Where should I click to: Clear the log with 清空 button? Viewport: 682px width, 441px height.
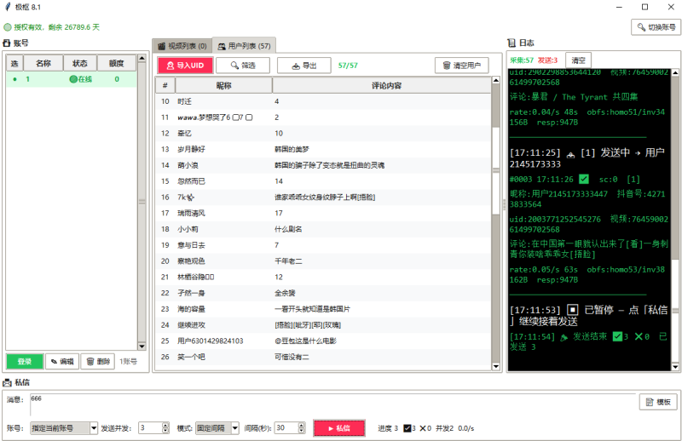coord(579,60)
